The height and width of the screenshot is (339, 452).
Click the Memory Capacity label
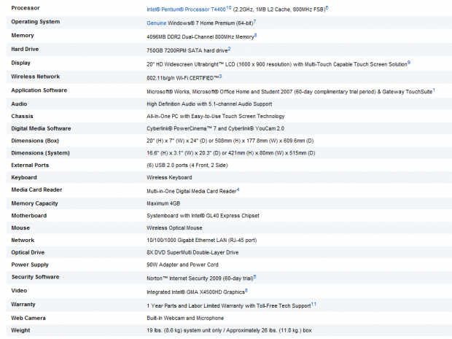[x=34, y=203]
